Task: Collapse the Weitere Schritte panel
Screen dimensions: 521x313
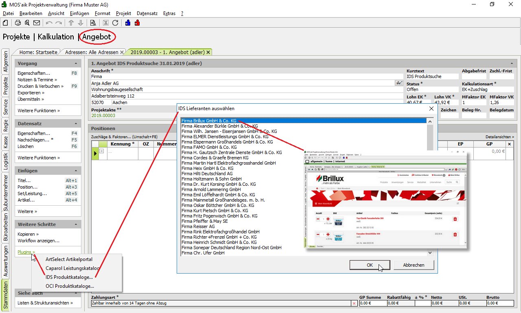Action: 76,224
